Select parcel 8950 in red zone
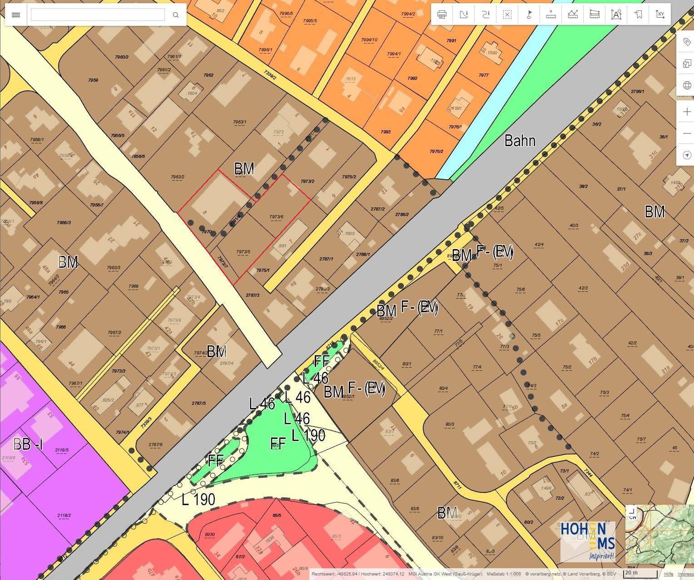This screenshot has width=694, height=580. click(x=210, y=535)
